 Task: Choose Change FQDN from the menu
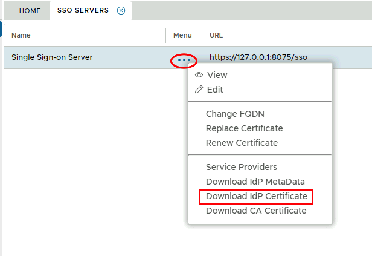pos(235,114)
